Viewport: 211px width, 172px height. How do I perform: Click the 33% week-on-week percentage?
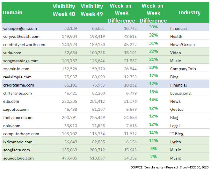click(x=153, y=27)
